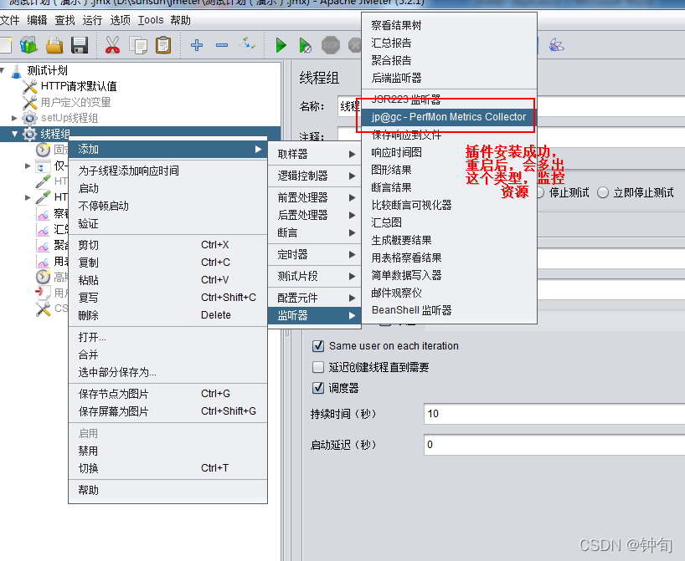685x561 pixels.
Task: Open the 运行 menu
Action: (x=92, y=21)
